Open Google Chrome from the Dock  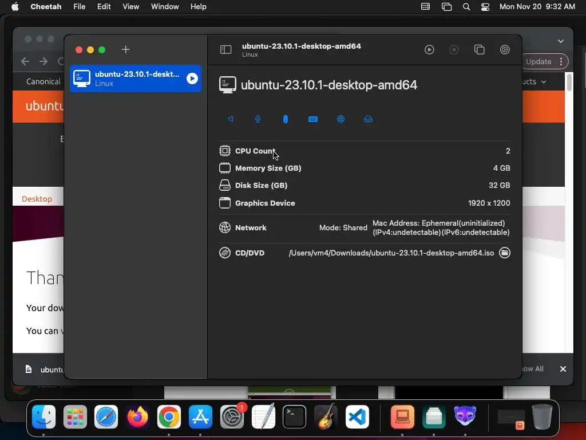pyautogui.click(x=169, y=417)
